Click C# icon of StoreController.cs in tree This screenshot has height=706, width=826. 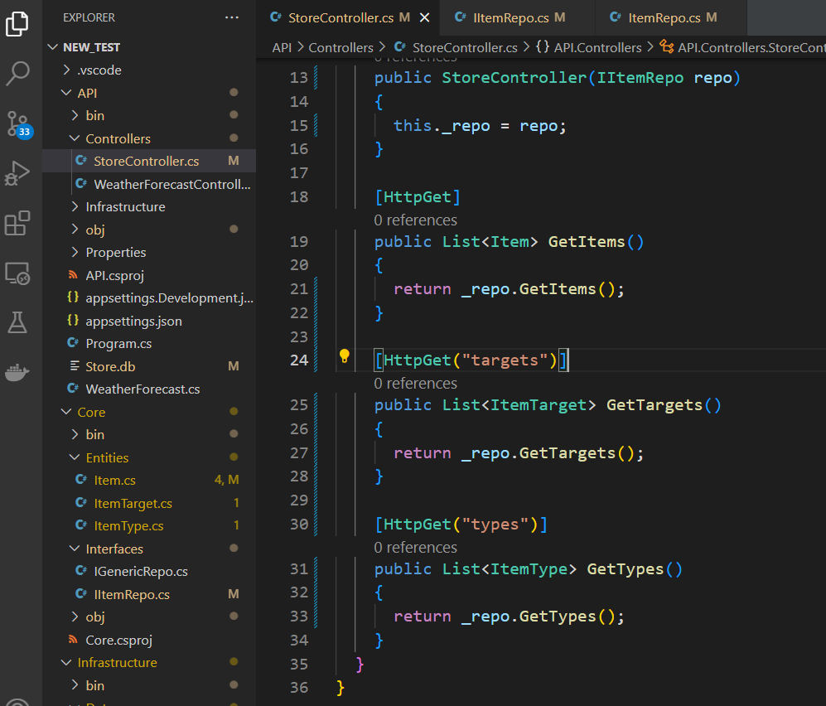[x=81, y=161]
